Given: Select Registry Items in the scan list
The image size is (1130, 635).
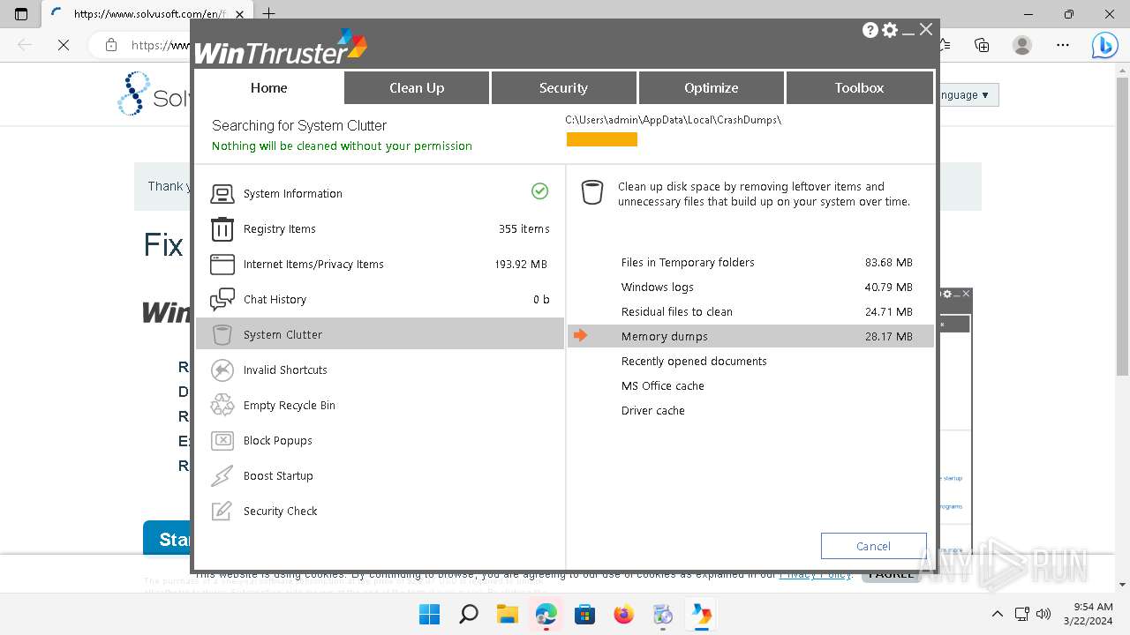Looking at the screenshot, I should pos(380,229).
